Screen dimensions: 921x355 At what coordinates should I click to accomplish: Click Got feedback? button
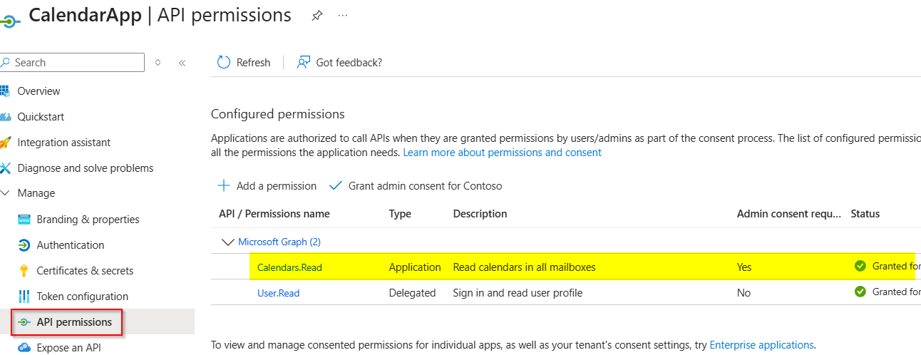[x=340, y=63]
